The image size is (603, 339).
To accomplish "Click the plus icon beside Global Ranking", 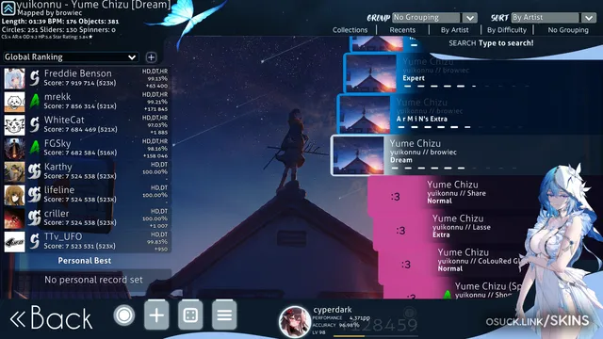I will 151,57.
